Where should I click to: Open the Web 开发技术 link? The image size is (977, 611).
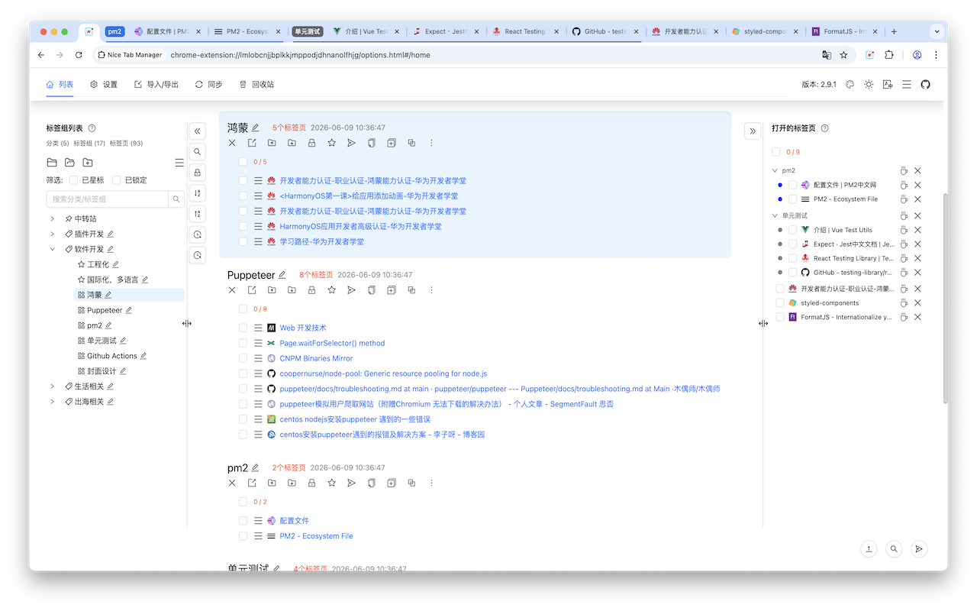coord(303,328)
